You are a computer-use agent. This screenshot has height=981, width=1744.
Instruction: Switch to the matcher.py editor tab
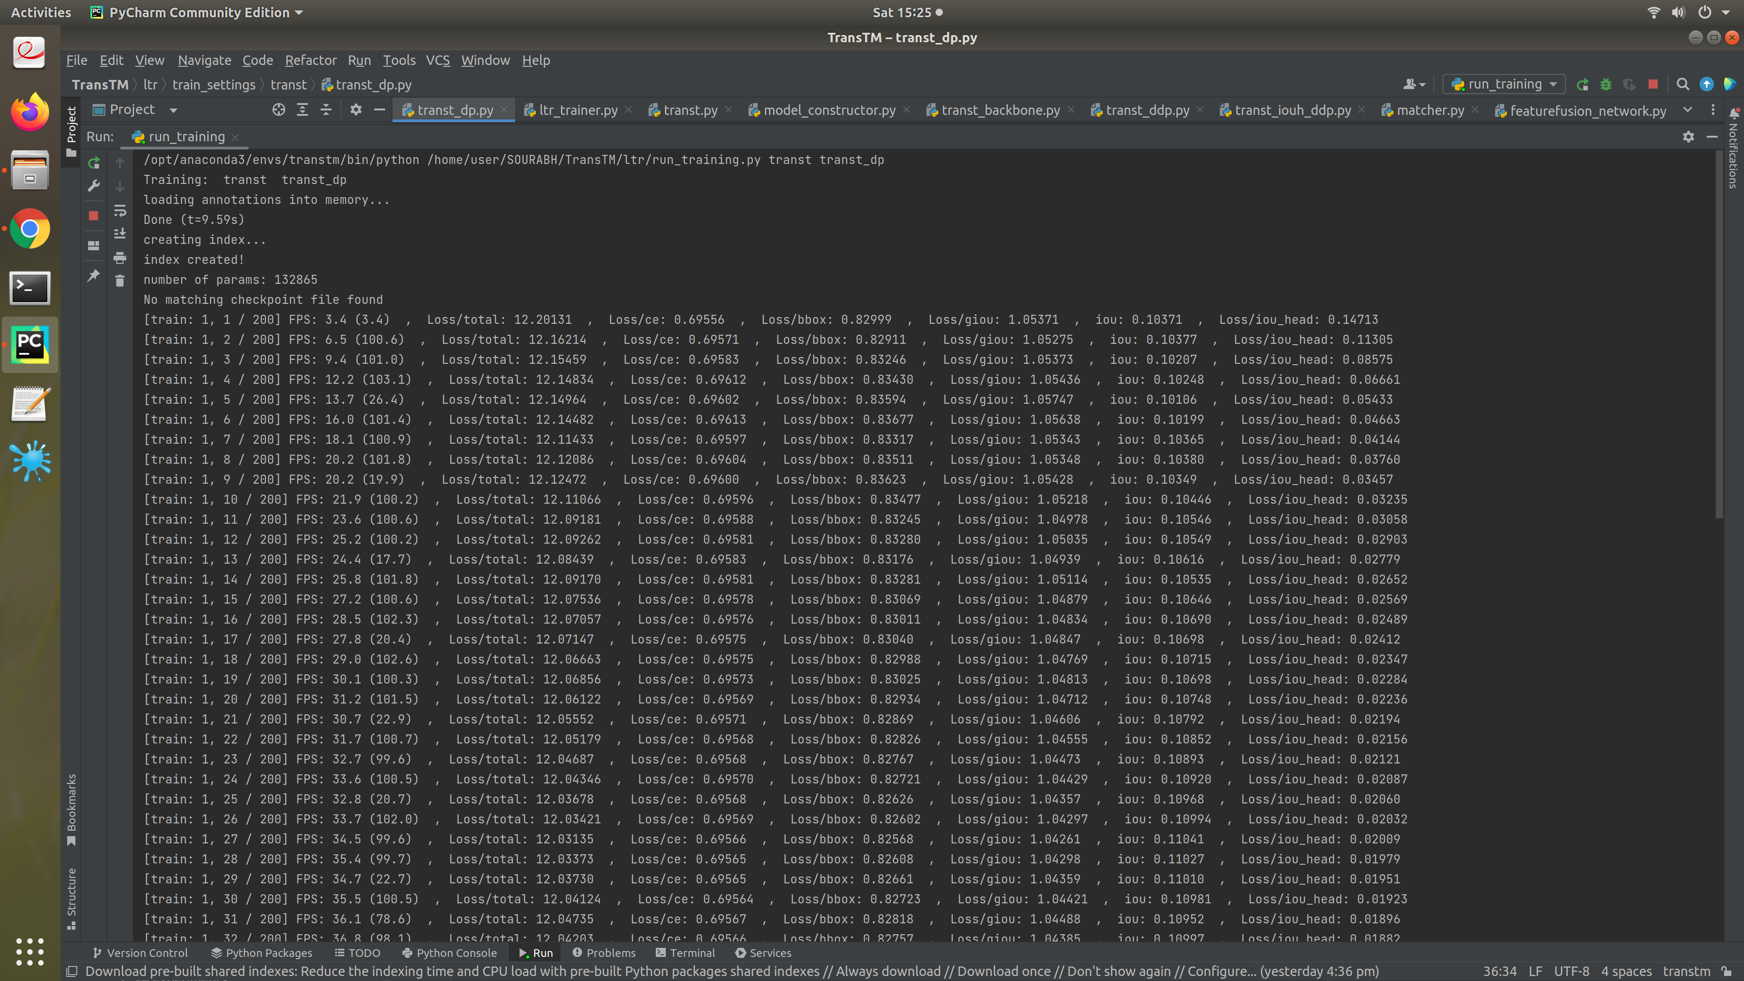tap(1430, 109)
